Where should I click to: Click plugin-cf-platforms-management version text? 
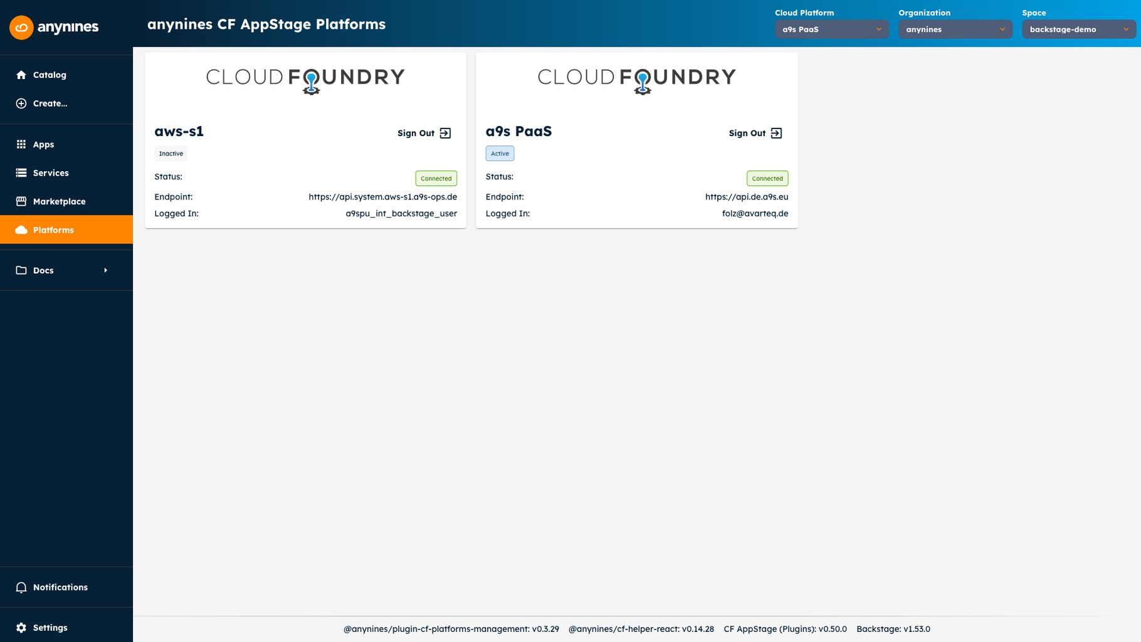coord(451,629)
